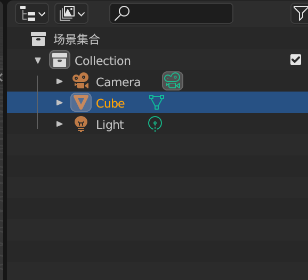The width and height of the screenshot is (308, 280).
Task: Click the magnifier icon in search
Action: click(x=122, y=13)
